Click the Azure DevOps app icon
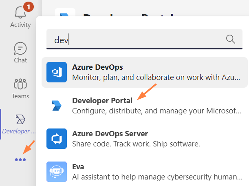Viewport: 249px width, 186px height. pyautogui.click(x=56, y=72)
